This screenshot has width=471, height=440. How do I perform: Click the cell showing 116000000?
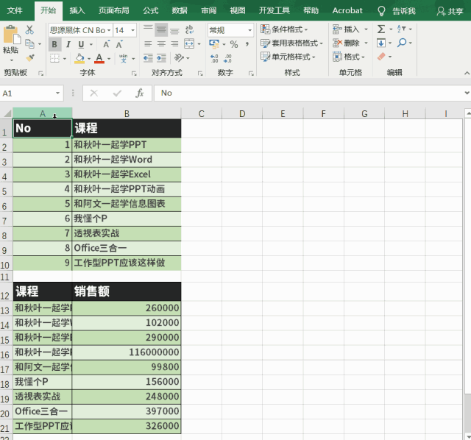127,352
